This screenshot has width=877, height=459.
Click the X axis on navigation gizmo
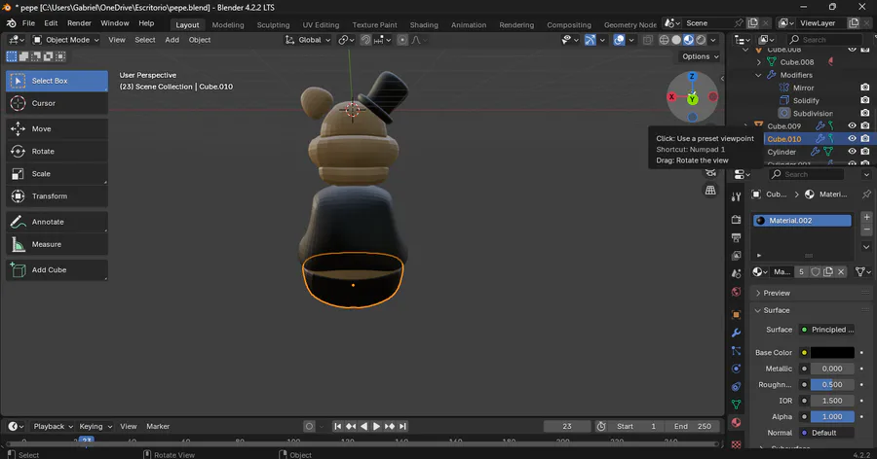click(671, 97)
